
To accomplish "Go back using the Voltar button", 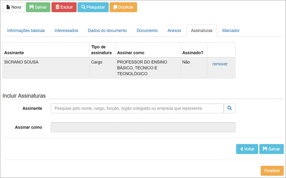I will (x=247, y=149).
